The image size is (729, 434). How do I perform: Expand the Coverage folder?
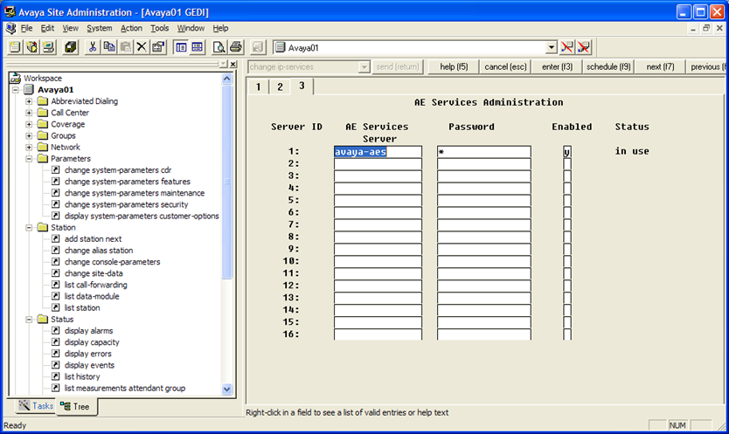29,124
